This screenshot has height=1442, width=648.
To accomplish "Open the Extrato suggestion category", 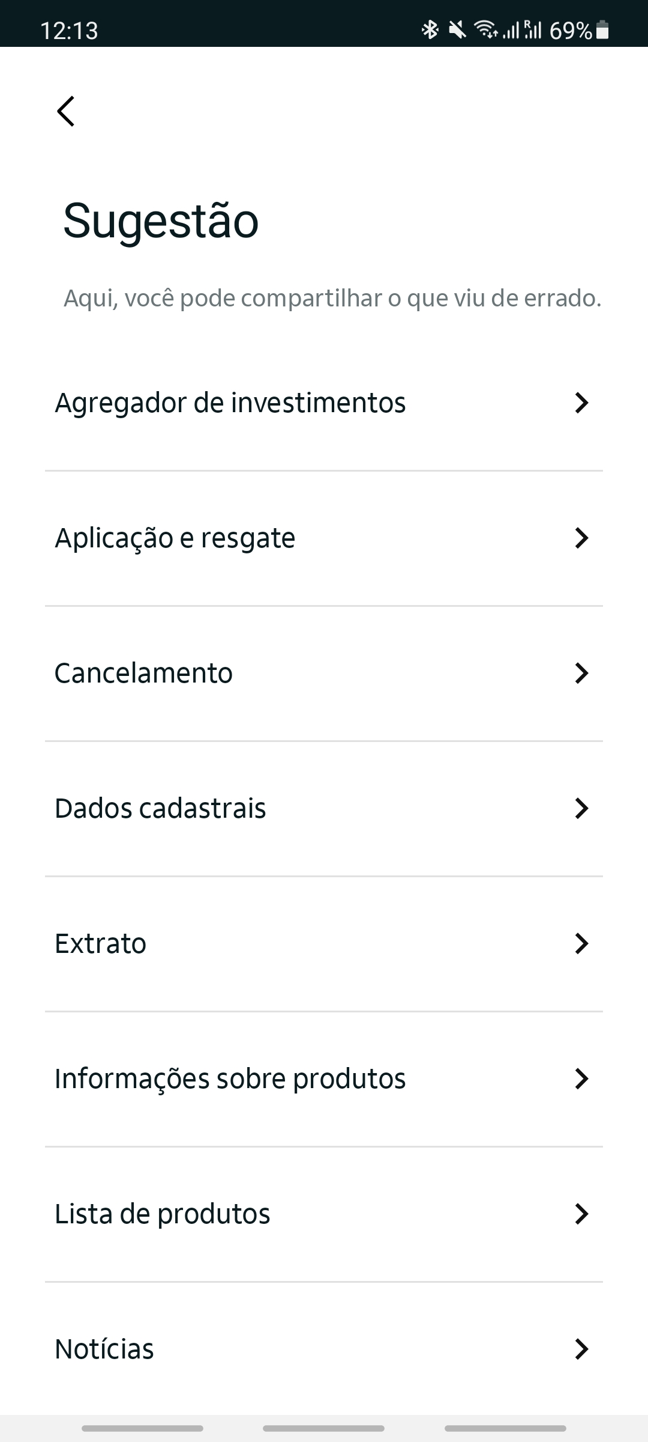I will click(x=101, y=943).
